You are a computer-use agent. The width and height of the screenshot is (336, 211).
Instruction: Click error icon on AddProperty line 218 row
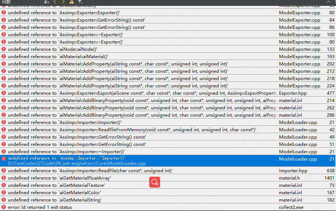tap(4, 79)
